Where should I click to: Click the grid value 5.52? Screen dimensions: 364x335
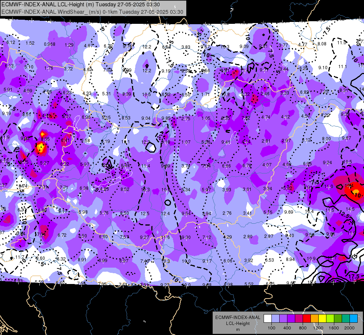(249, 284)
